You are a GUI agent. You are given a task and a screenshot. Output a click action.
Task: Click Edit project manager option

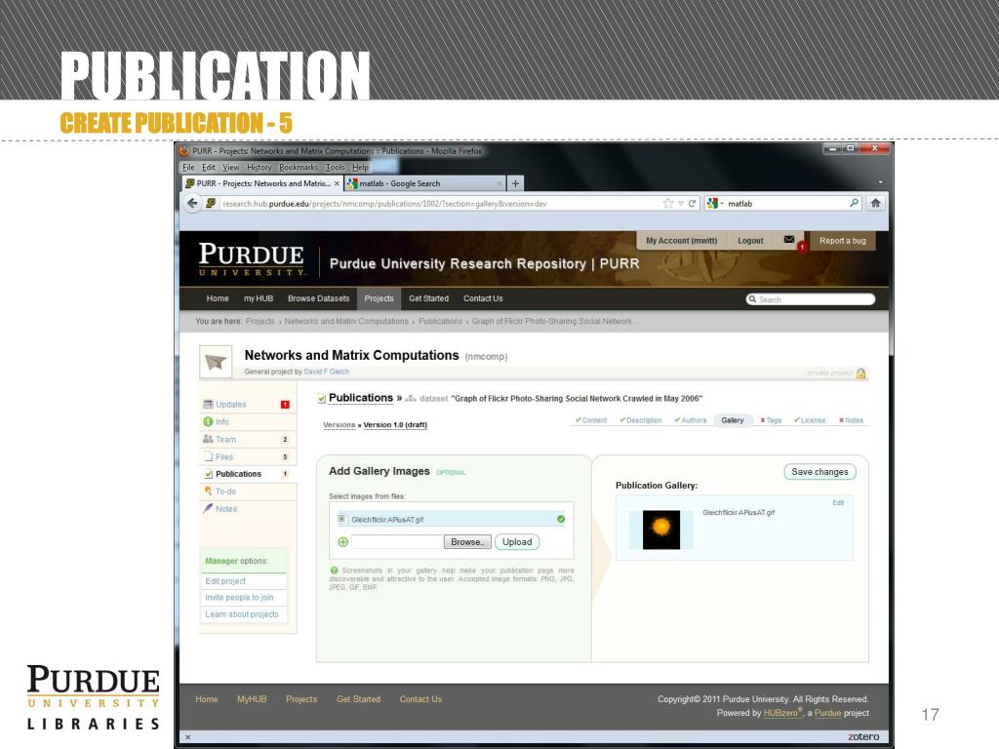(x=225, y=581)
